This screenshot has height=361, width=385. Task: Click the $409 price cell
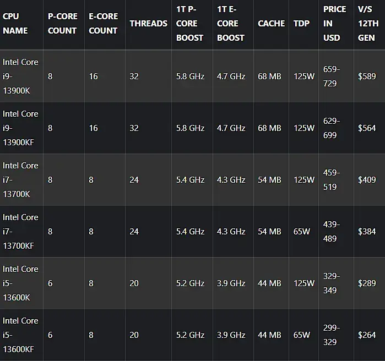pos(367,180)
